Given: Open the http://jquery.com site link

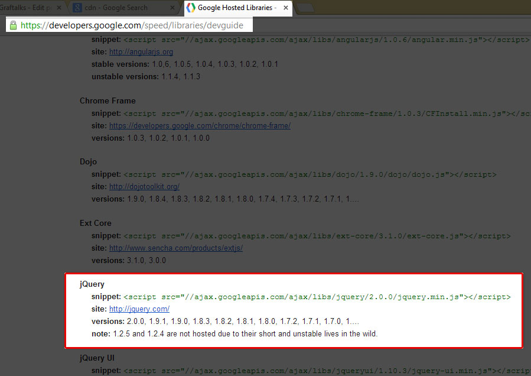Looking at the screenshot, I should [x=139, y=309].
